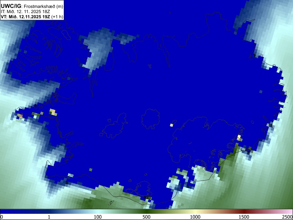Click the colorbar label "0"
Image resolution: width=293 pixels, height=220 pixels.
click(x=2, y=217)
